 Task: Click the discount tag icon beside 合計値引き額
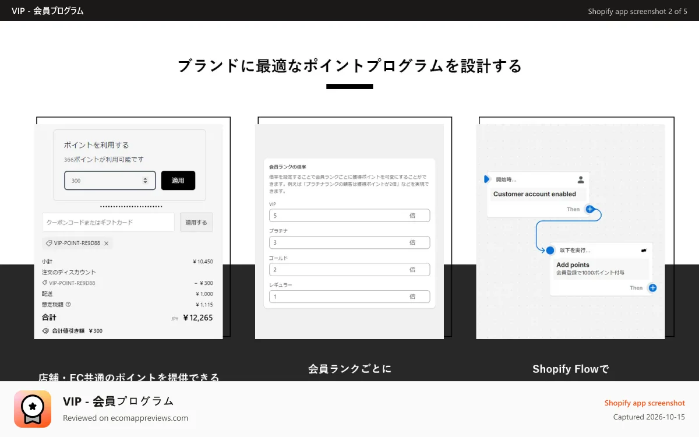click(x=45, y=330)
